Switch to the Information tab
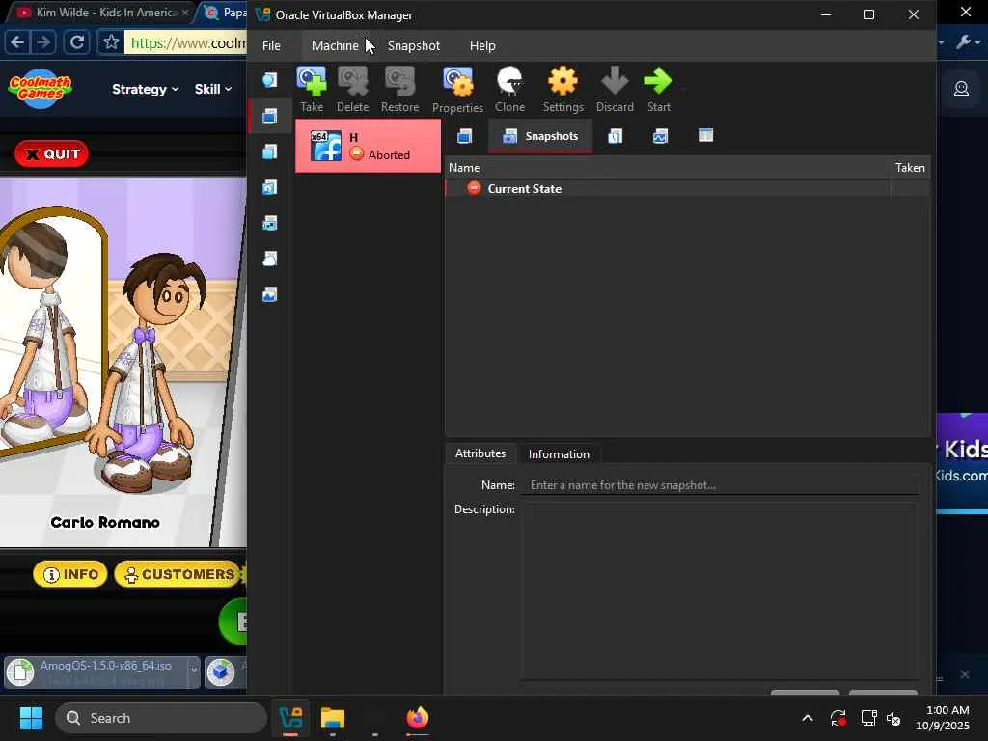Screen dimensions: 988x741 [x=559, y=454]
